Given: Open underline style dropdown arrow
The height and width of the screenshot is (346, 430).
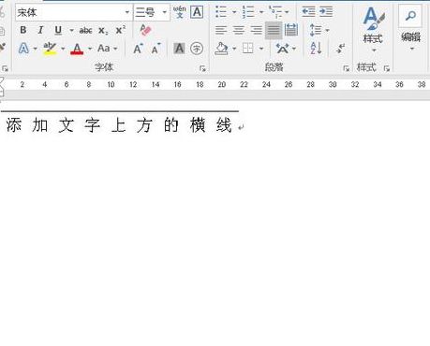Looking at the screenshot, I should click(x=71, y=31).
